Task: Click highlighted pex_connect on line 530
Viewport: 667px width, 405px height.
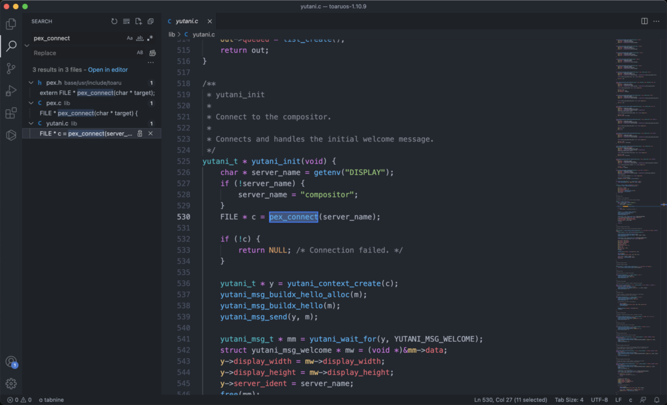Action: (x=294, y=217)
